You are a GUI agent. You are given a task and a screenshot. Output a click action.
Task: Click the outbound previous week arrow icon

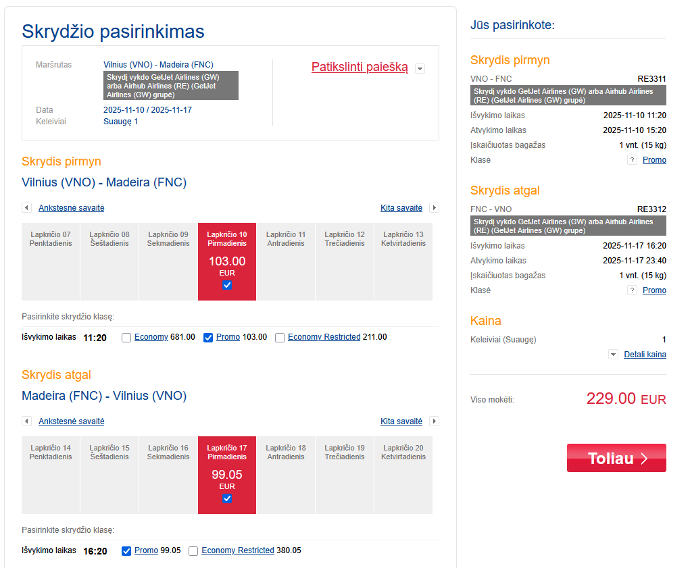pyautogui.click(x=26, y=208)
